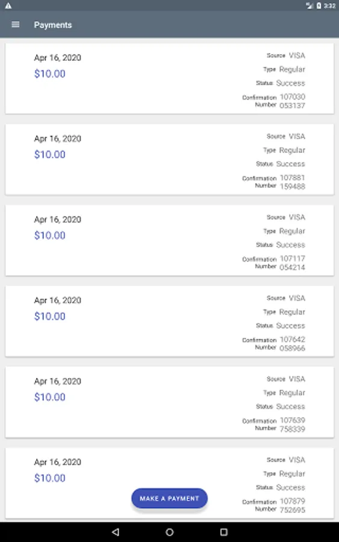
Task: Tap the Android back navigation icon
Action: pyautogui.click(x=116, y=532)
